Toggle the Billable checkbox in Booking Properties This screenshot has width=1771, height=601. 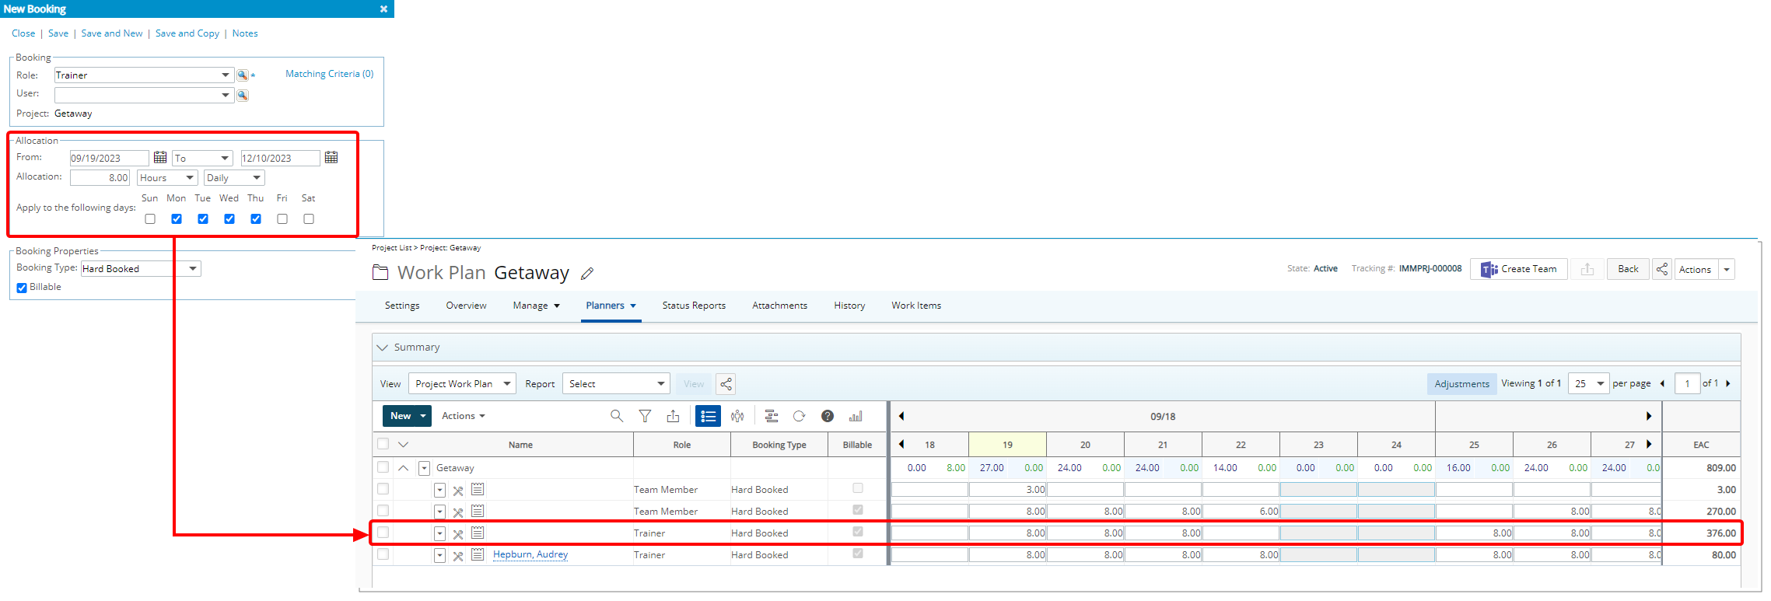tap(22, 288)
